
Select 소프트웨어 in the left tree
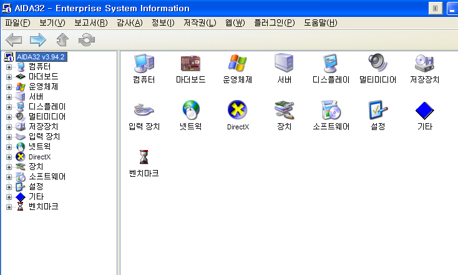pos(47,177)
